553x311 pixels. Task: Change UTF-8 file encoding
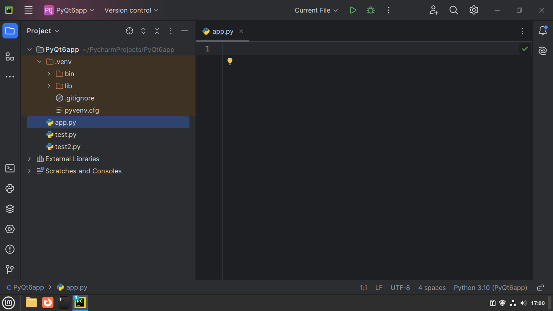[400, 288]
